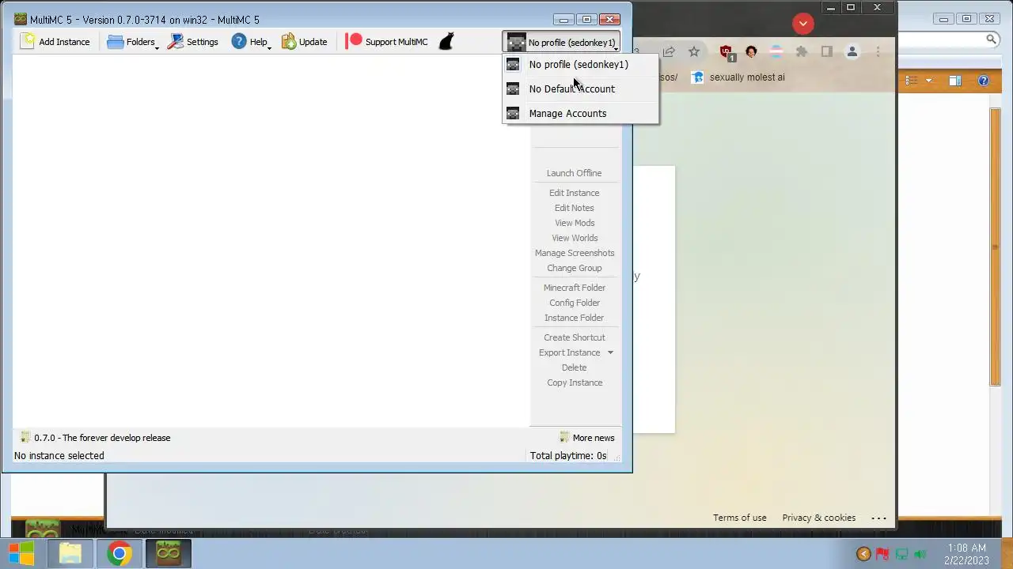The image size is (1013, 569).
Task: Open Chrome three-dot menu
Action: [x=878, y=52]
